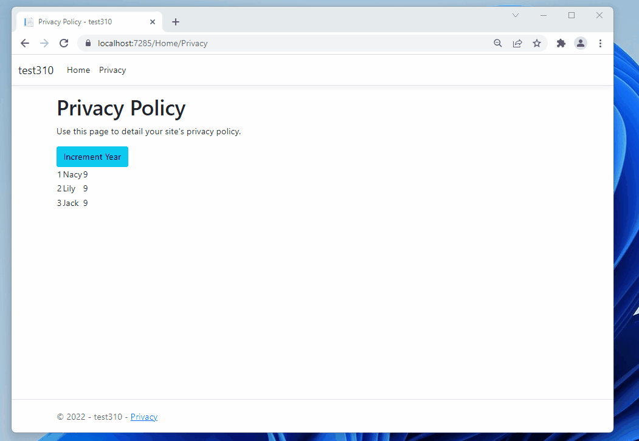Click the '© 2022 - test310' footer text
Viewport: 639px width, 441px height.
(89, 417)
